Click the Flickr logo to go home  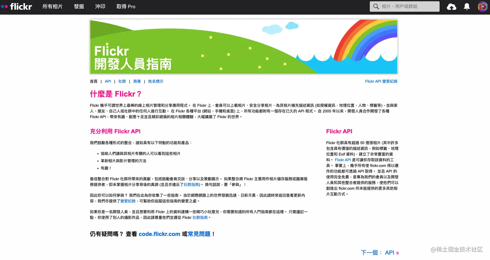coord(17,6)
